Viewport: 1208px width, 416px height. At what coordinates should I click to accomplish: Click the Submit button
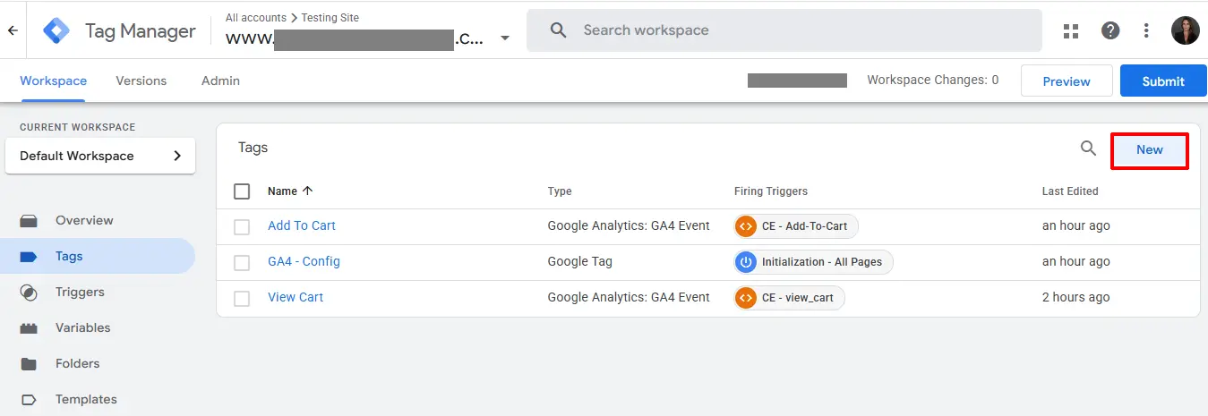pyautogui.click(x=1163, y=81)
